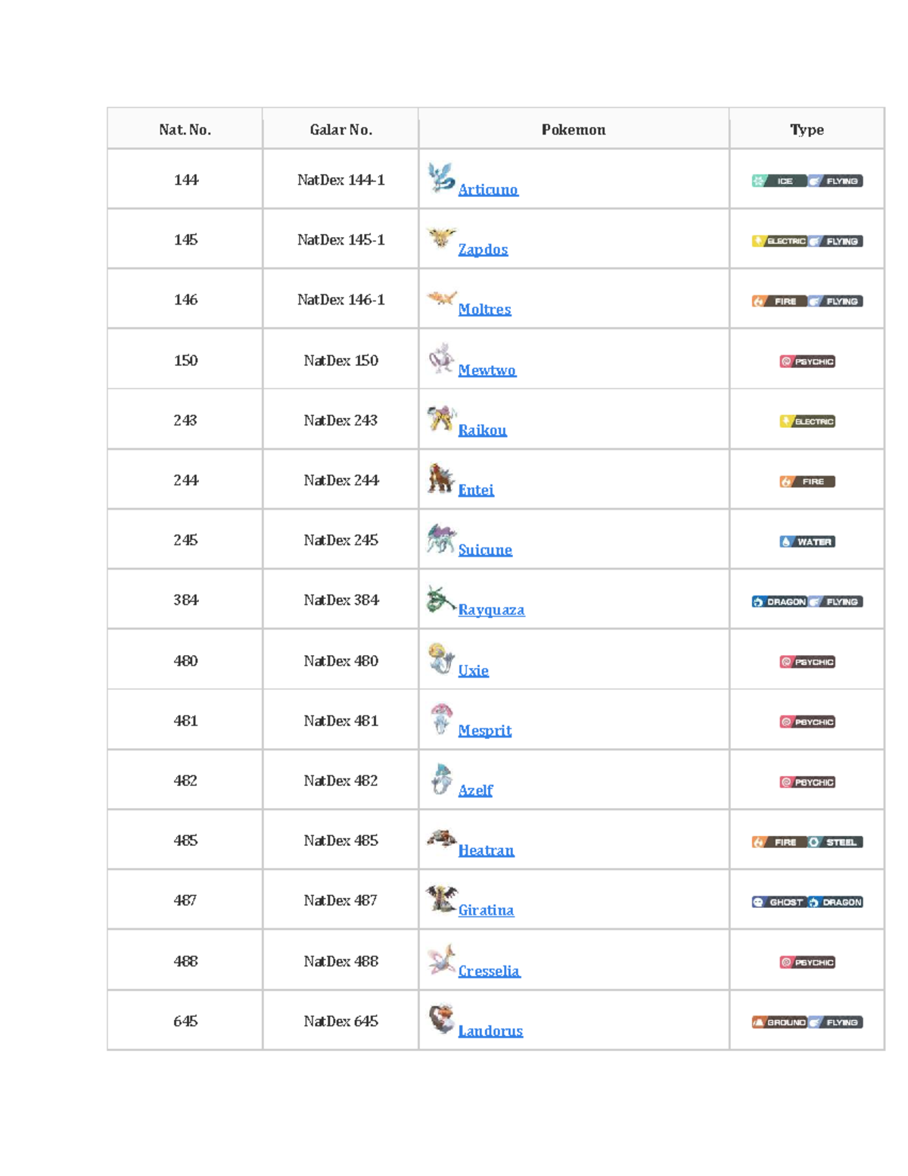The width and height of the screenshot is (908, 1176).
Task: Click the Flying type badge for Moltres
Action: pyautogui.click(x=835, y=301)
